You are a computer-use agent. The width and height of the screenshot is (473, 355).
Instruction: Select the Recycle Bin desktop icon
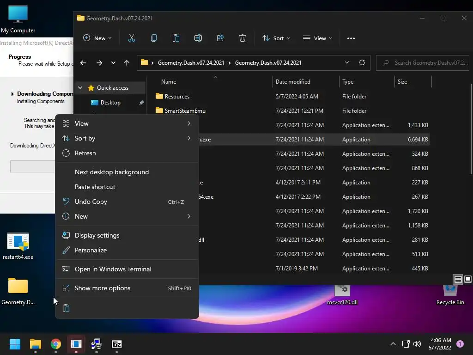(x=450, y=295)
